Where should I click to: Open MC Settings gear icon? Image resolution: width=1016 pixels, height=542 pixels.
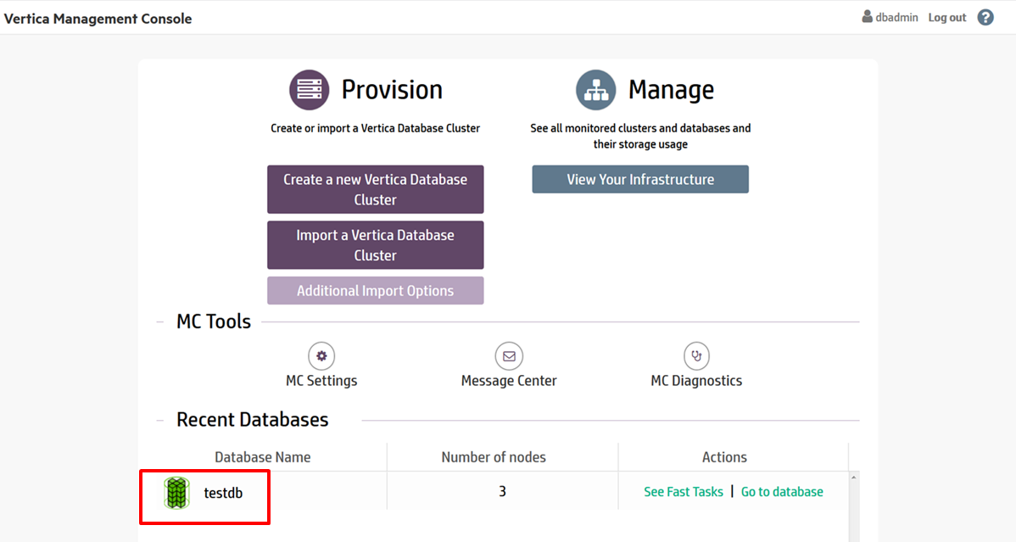pyautogui.click(x=321, y=356)
